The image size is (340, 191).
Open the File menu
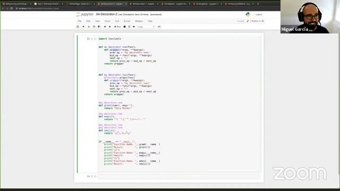pos(80,21)
